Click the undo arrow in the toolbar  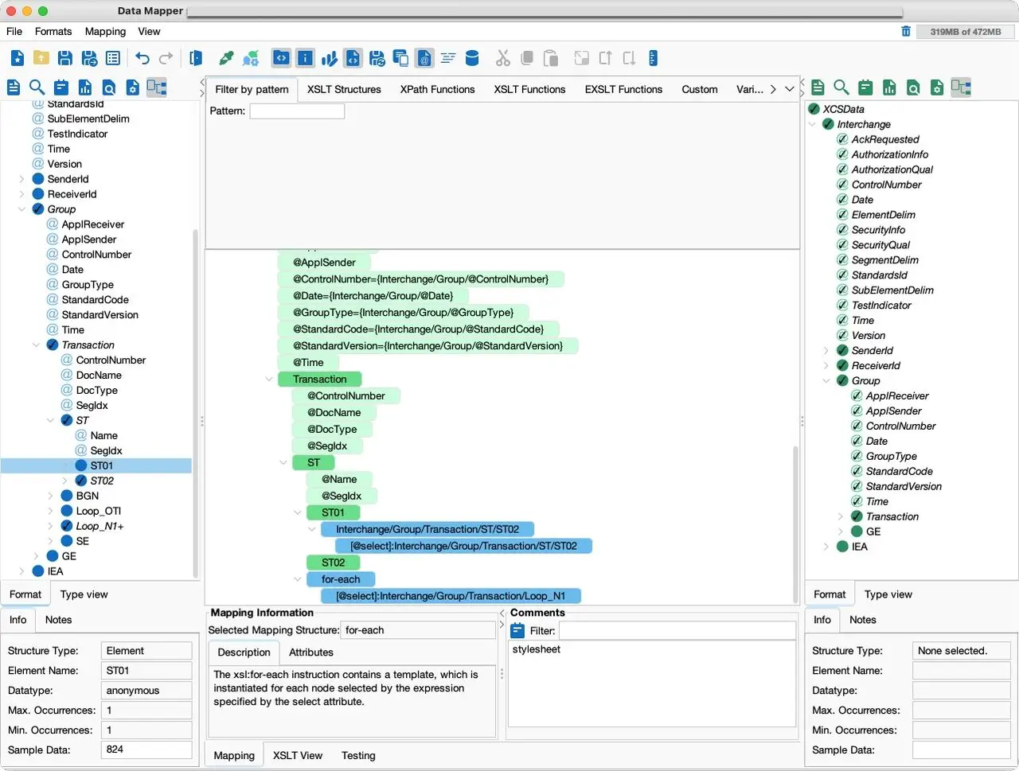coord(143,58)
